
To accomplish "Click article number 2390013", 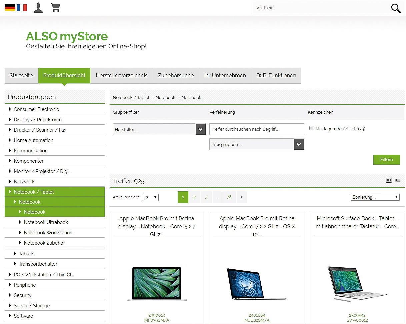I will click(157, 315).
